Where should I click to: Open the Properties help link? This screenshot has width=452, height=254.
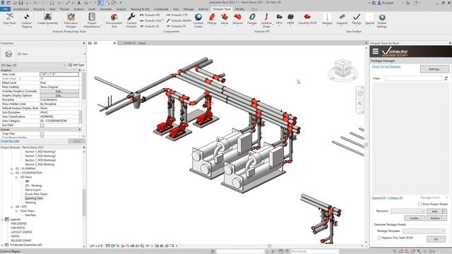[x=10, y=141]
